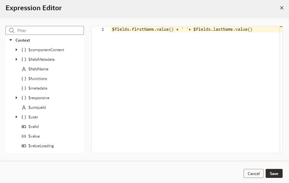Collapse the Context tree section
Image resolution: width=289 pixels, height=183 pixels.
click(11, 40)
